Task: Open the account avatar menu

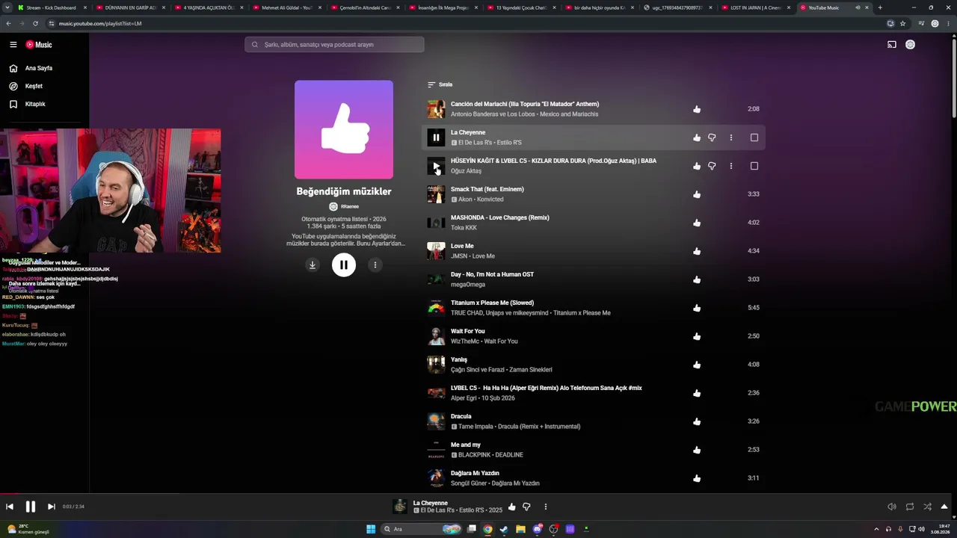Action: tap(910, 45)
